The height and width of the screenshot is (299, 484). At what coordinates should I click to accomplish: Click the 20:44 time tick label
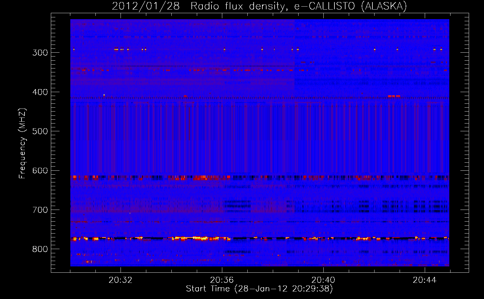click(x=425, y=280)
